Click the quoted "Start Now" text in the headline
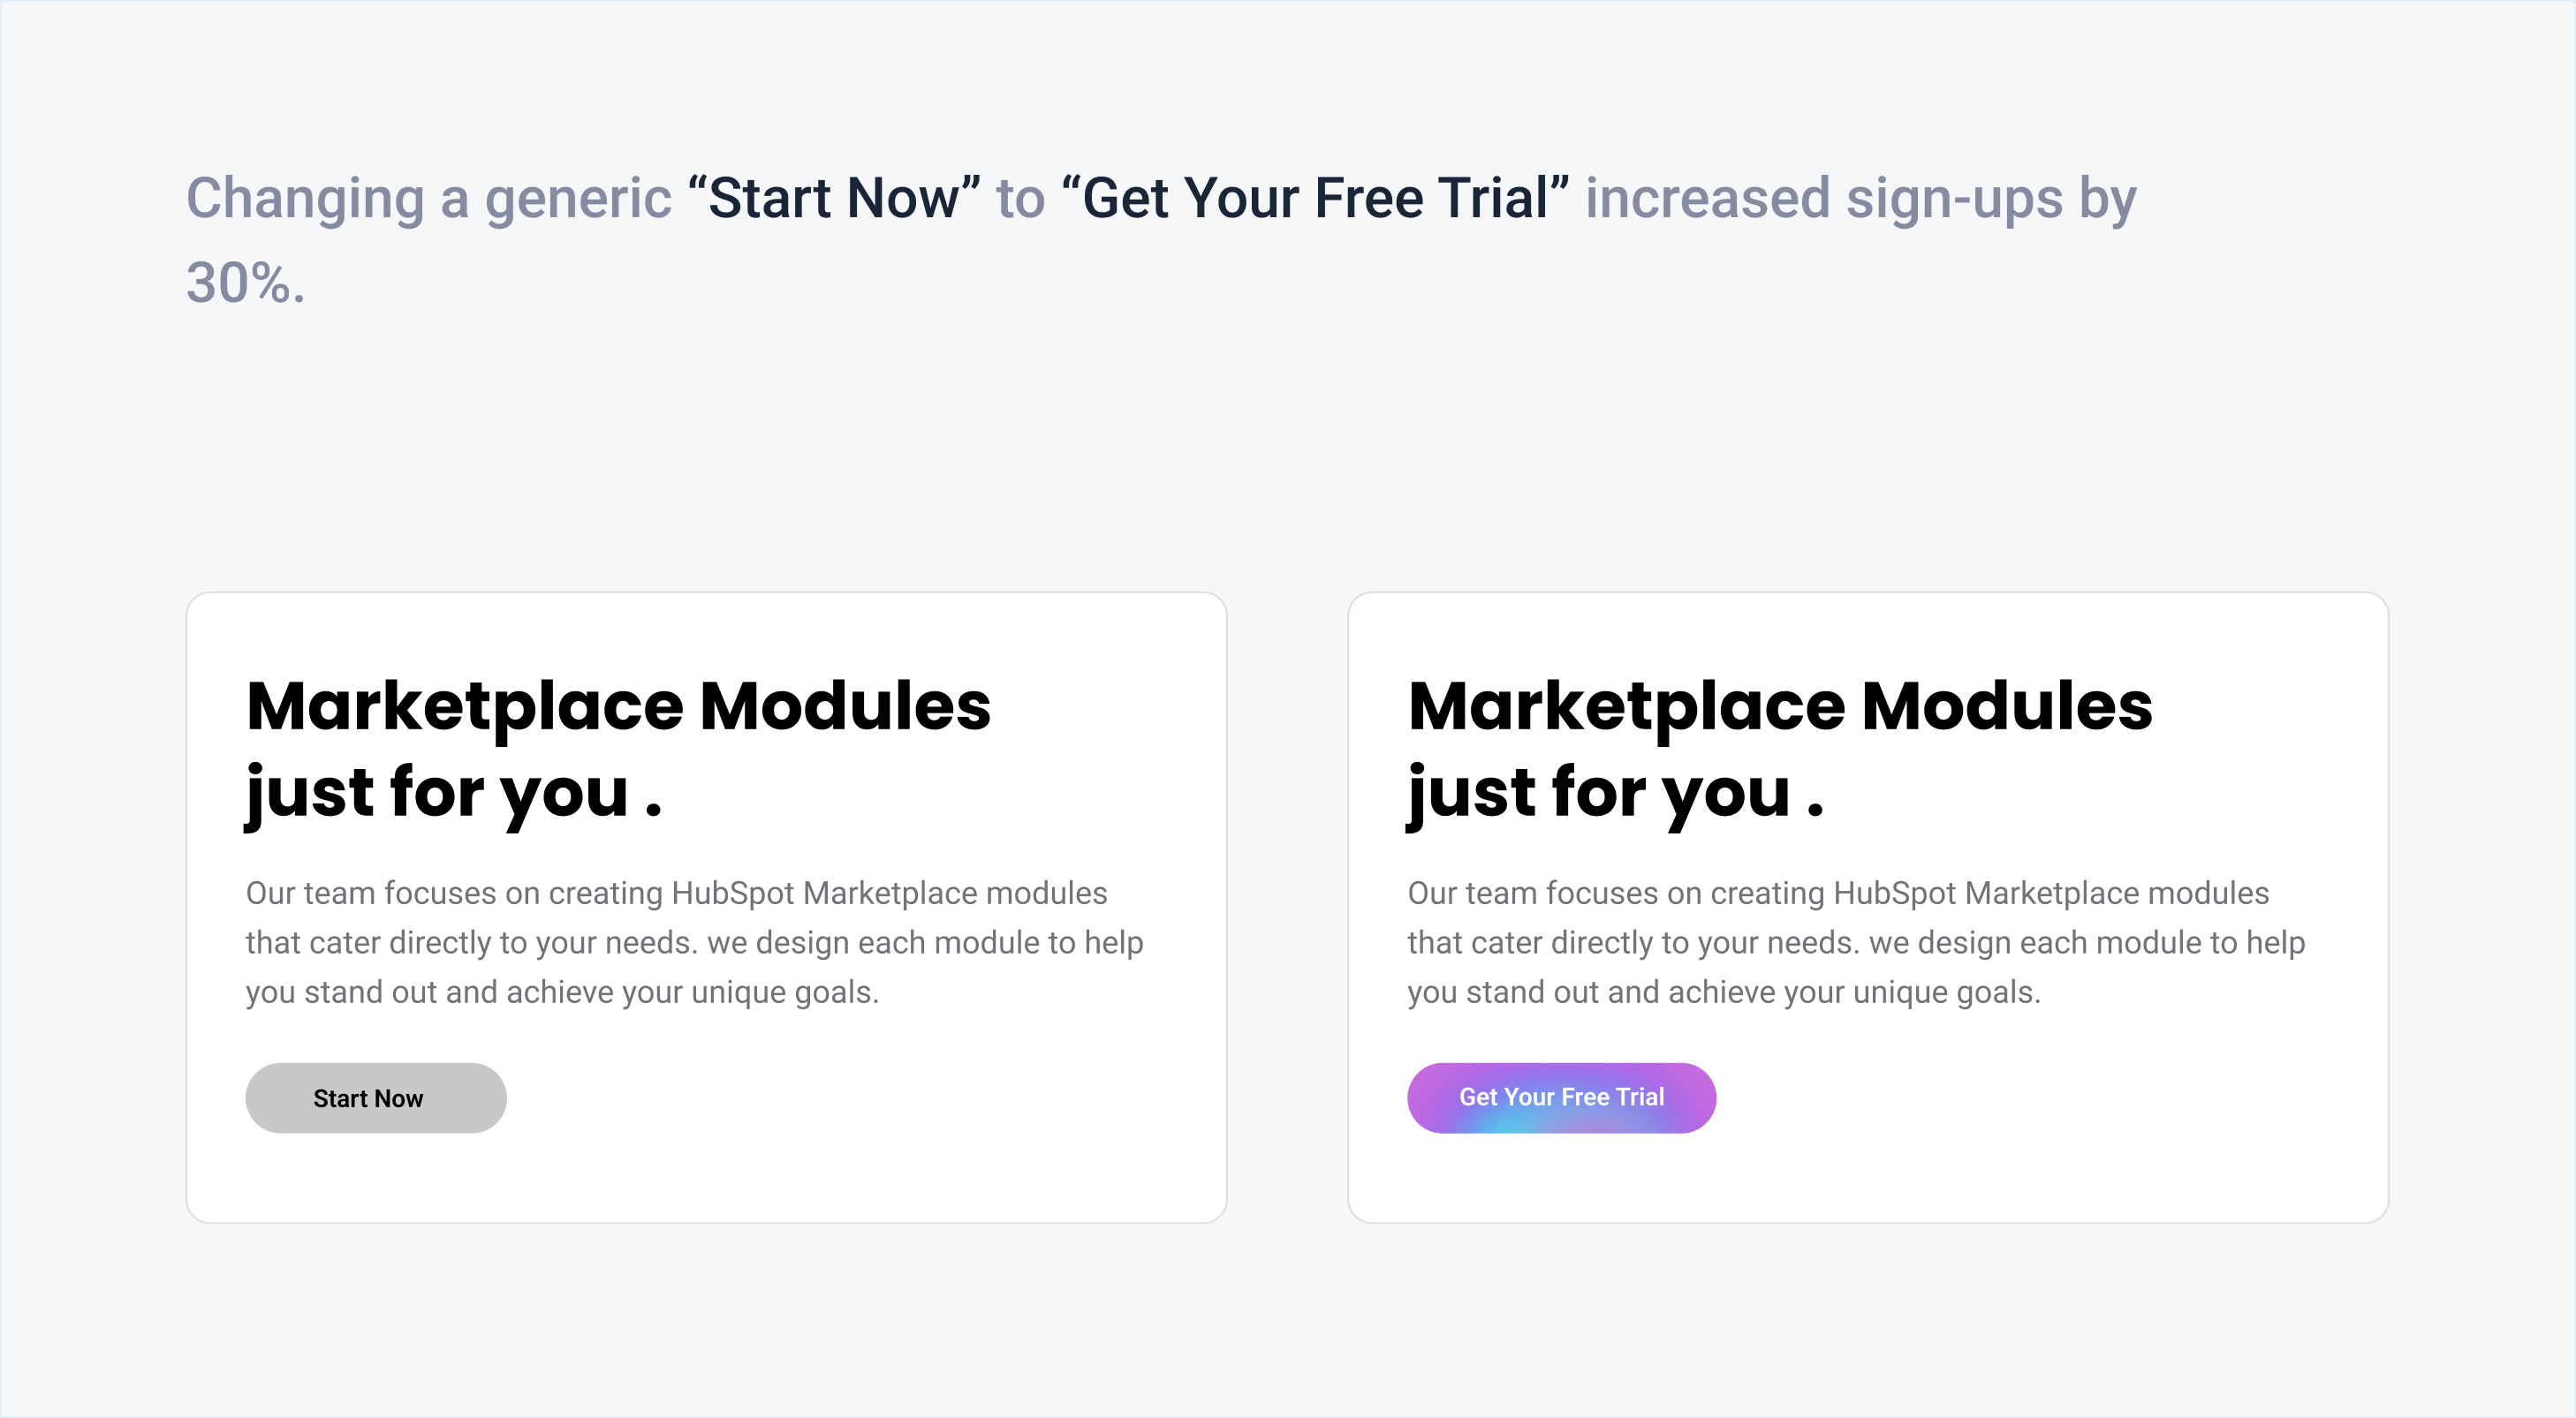 834,198
